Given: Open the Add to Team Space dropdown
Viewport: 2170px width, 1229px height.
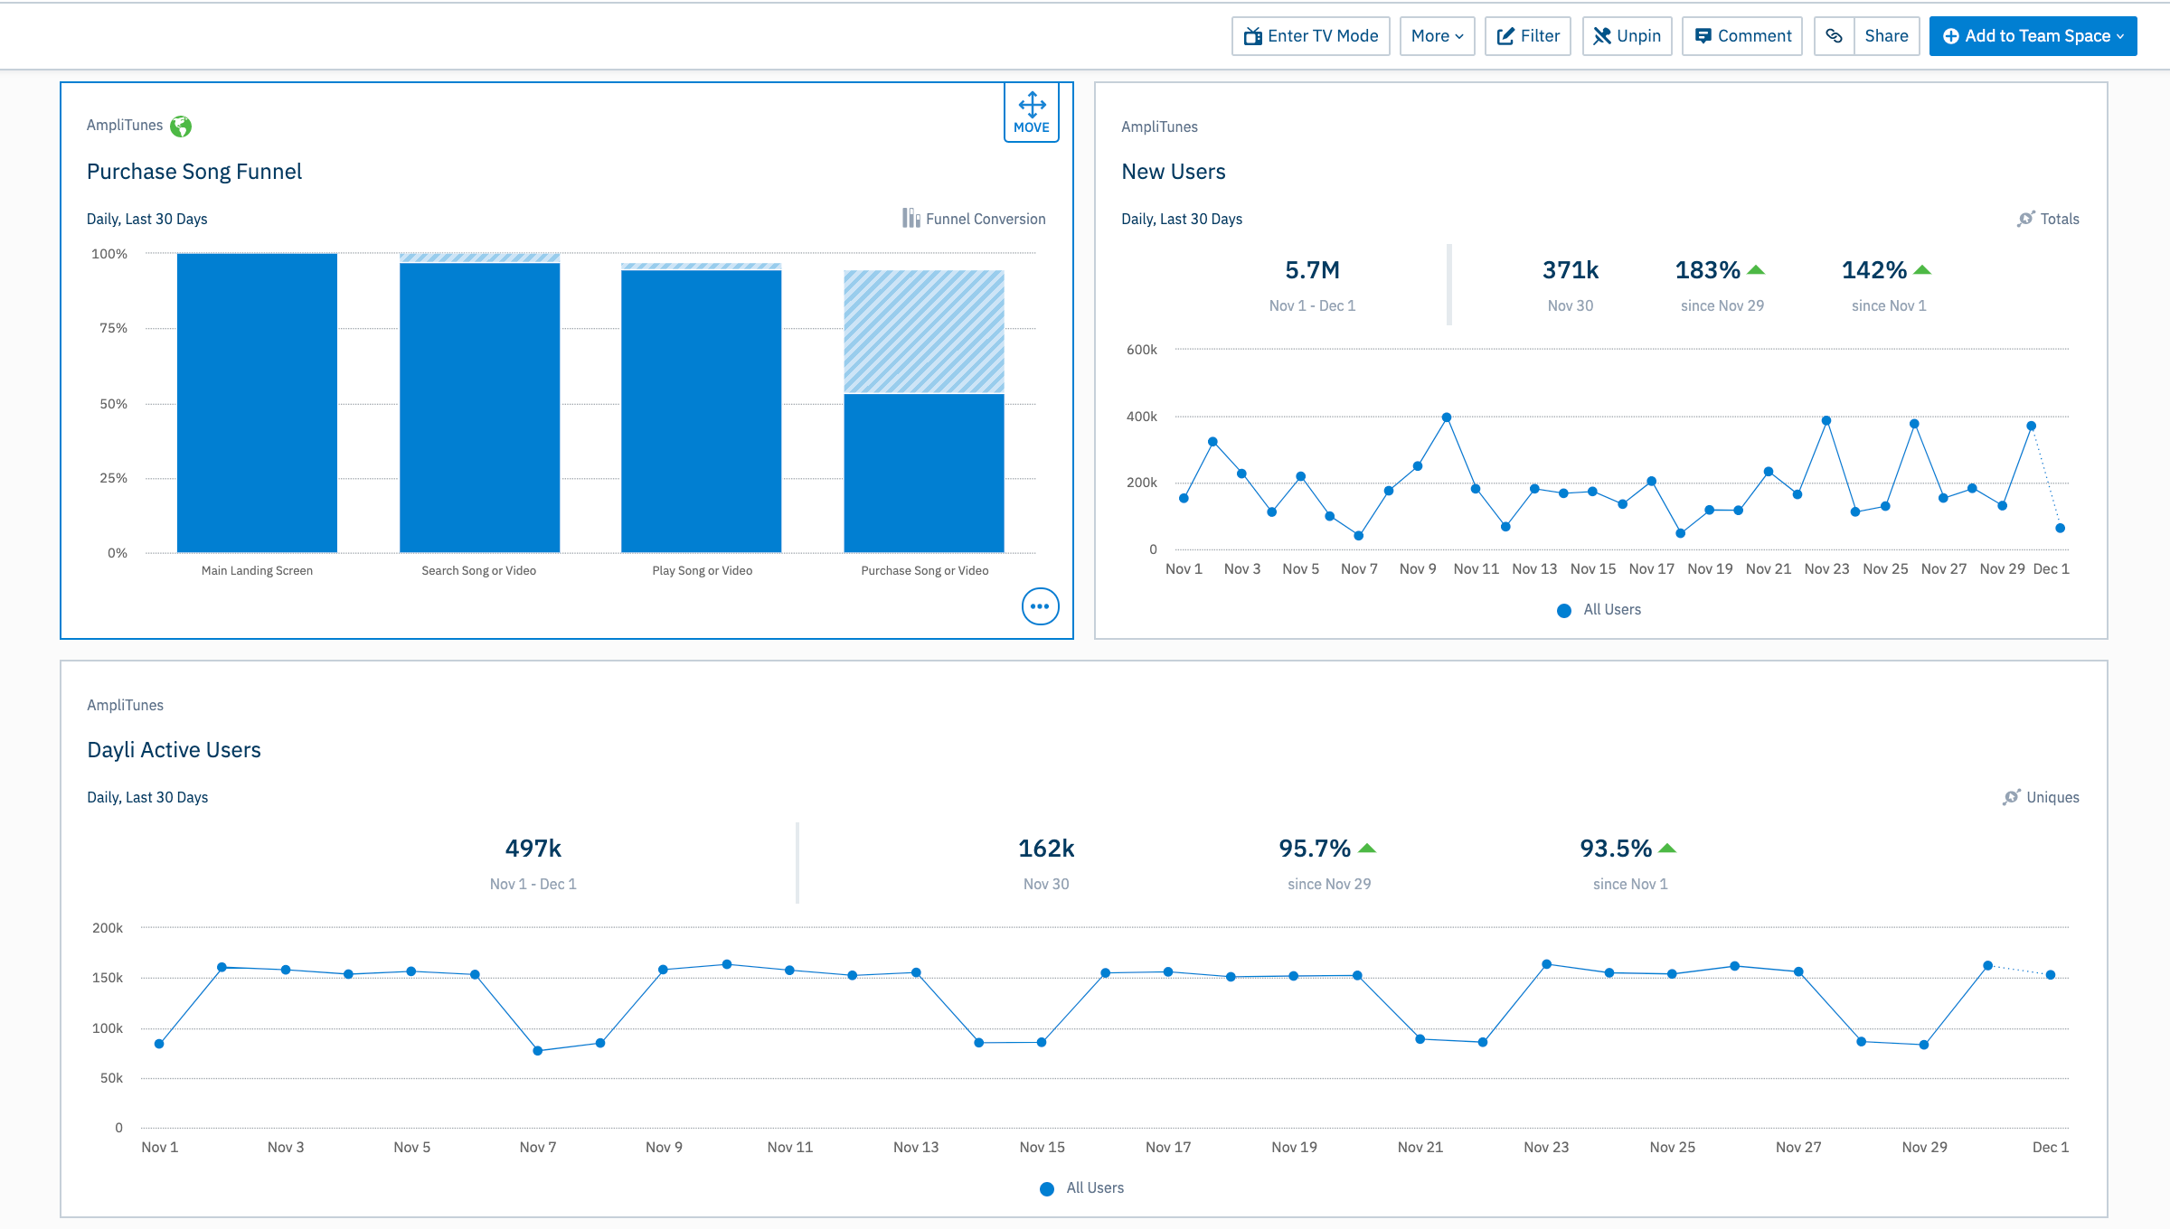Looking at the screenshot, I should coord(2033,36).
